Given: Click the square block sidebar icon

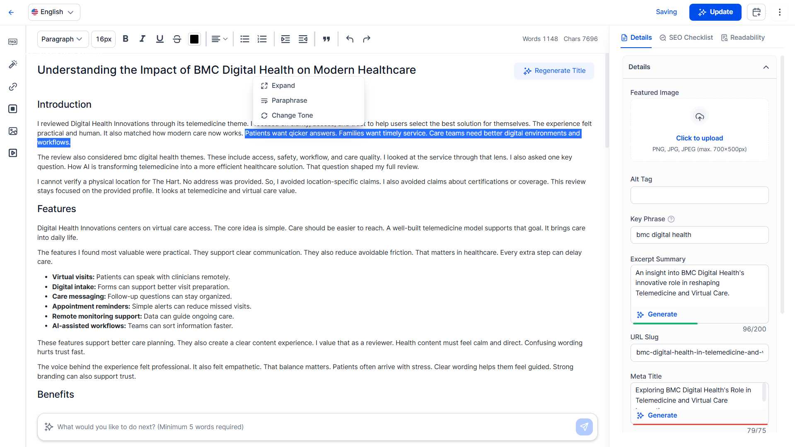Looking at the screenshot, I should (13, 109).
